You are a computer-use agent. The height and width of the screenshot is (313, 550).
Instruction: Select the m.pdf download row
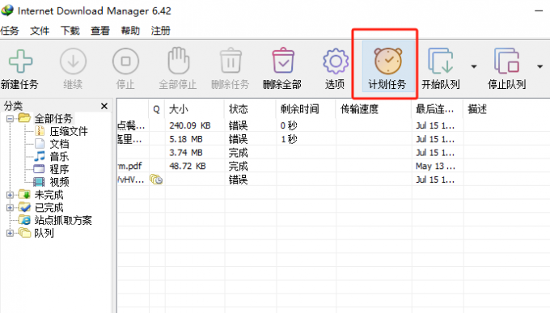[x=129, y=166]
